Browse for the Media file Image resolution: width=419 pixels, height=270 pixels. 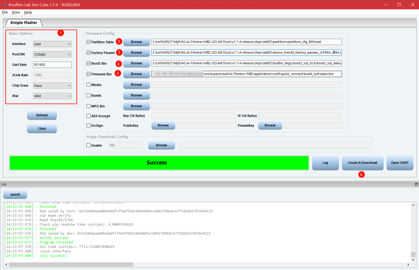pos(137,85)
